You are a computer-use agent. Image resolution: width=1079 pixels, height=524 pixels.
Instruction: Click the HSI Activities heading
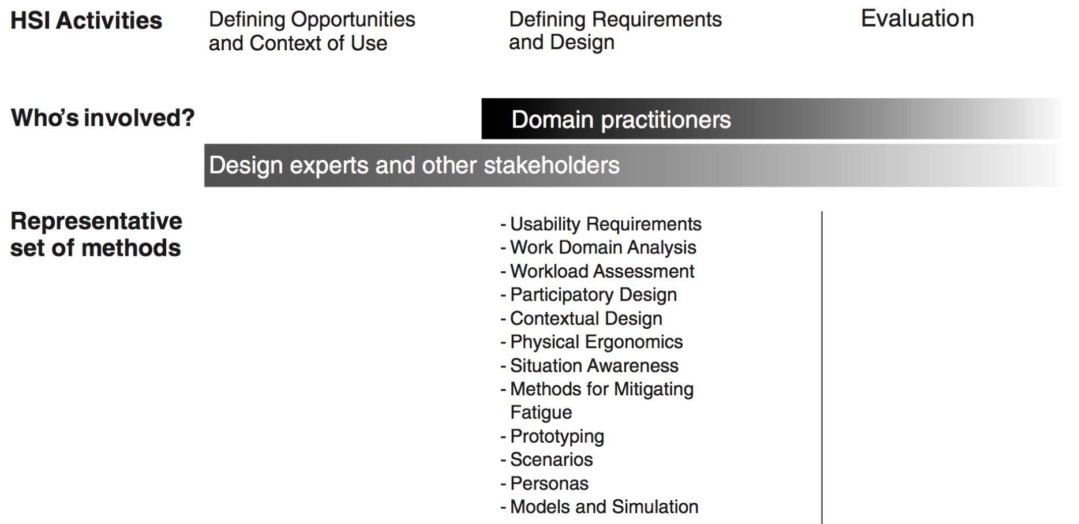[x=87, y=21]
